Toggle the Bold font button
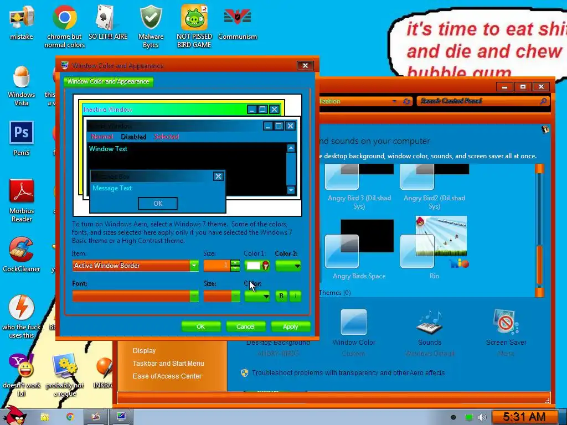The width and height of the screenshot is (567, 425). point(281,297)
